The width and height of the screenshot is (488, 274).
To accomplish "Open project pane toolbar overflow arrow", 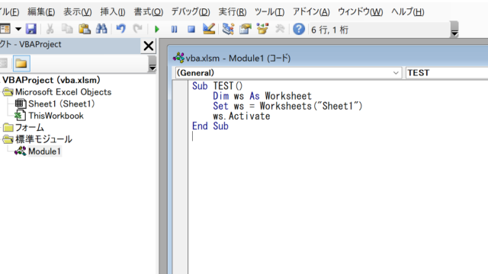I will click(x=152, y=64).
